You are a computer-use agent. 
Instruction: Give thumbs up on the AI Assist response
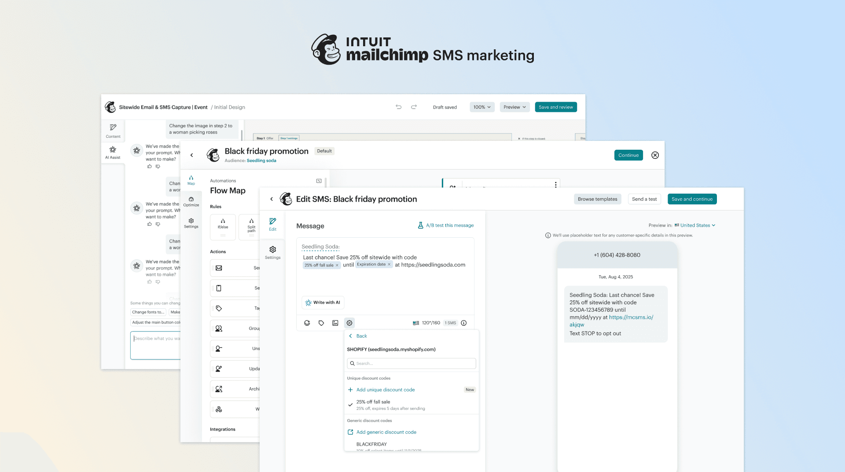pyautogui.click(x=150, y=166)
